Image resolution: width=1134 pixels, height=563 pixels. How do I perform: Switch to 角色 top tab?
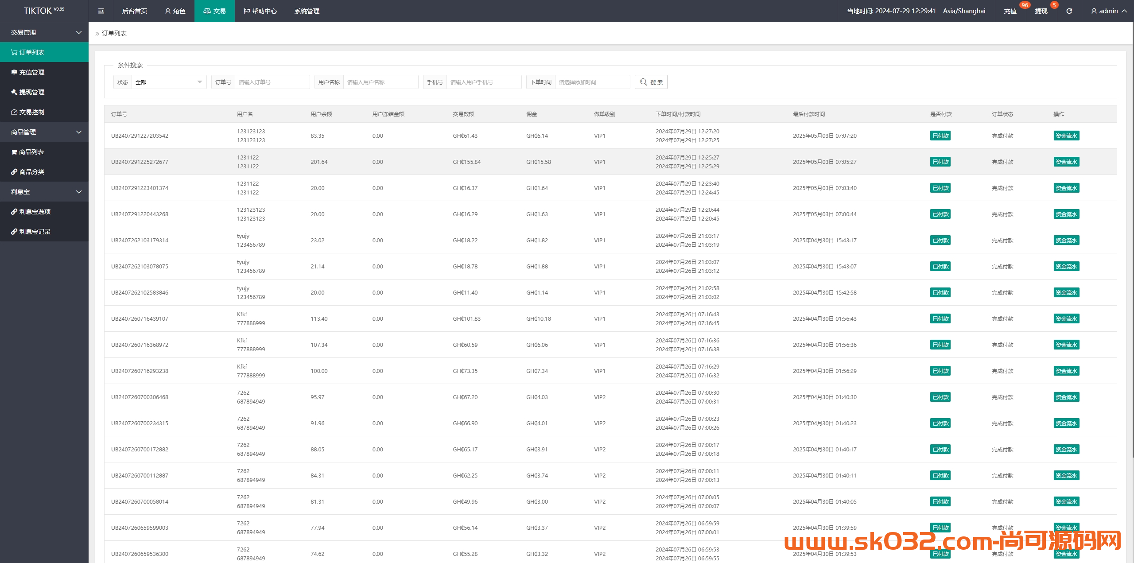[175, 11]
